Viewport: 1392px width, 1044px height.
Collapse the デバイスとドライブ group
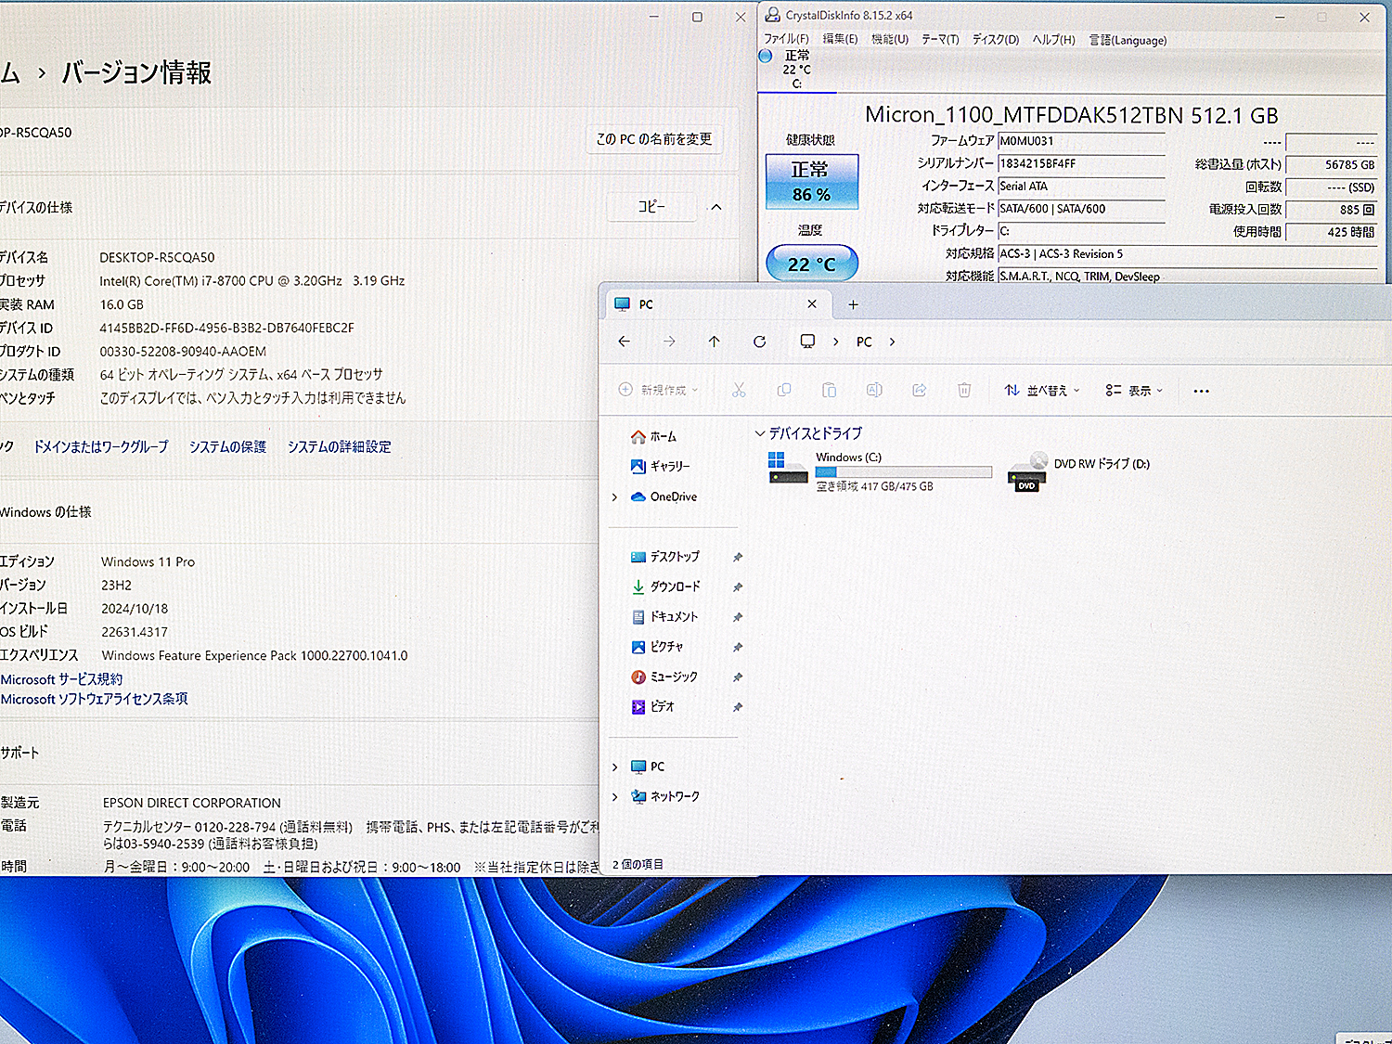click(x=760, y=433)
